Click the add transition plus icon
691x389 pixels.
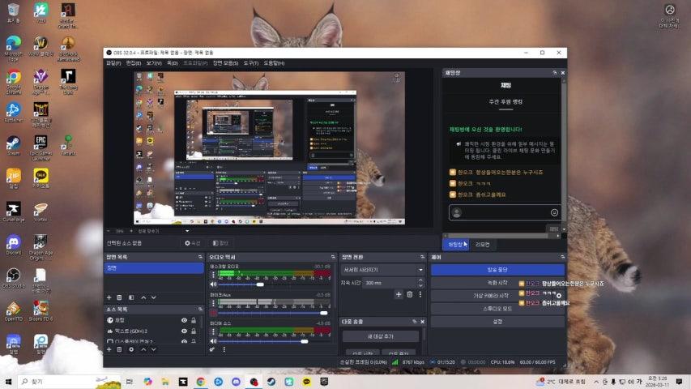(x=398, y=294)
